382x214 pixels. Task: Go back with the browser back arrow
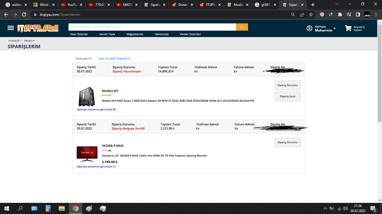[x=6, y=14]
